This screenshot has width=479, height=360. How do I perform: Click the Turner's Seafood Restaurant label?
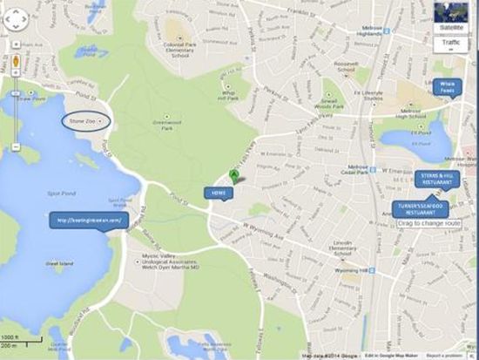[421, 209]
